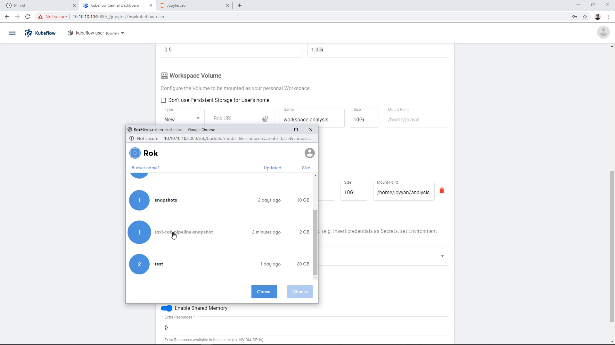Image resolution: width=615 pixels, height=345 pixels.
Task: Click Cancel in the Rok dialog
Action: [x=264, y=292]
